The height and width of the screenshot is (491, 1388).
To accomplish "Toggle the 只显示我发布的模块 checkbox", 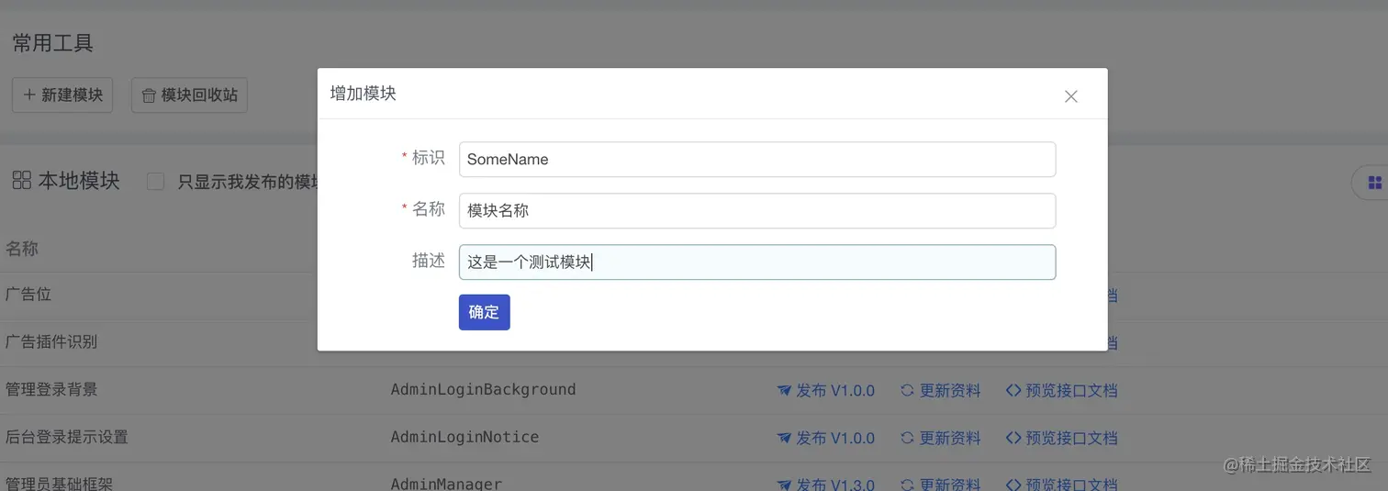I will 155,181.
